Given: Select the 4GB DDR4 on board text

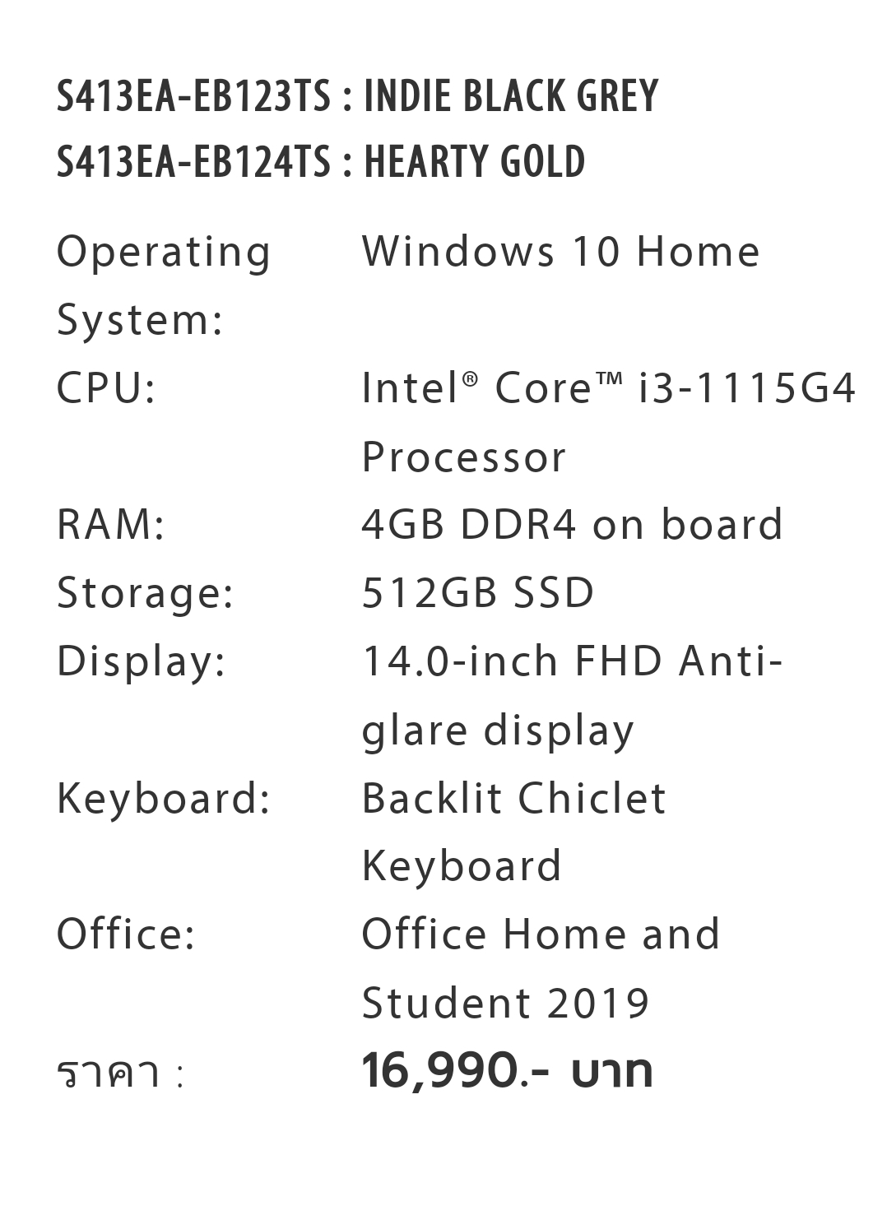Looking at the screenshot, I should pyautogui.click(x=573, y=524).
